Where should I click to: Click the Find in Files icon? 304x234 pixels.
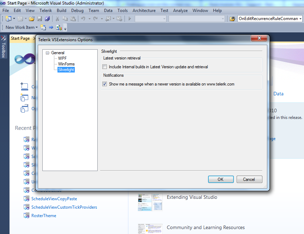[x=232, y=19]
